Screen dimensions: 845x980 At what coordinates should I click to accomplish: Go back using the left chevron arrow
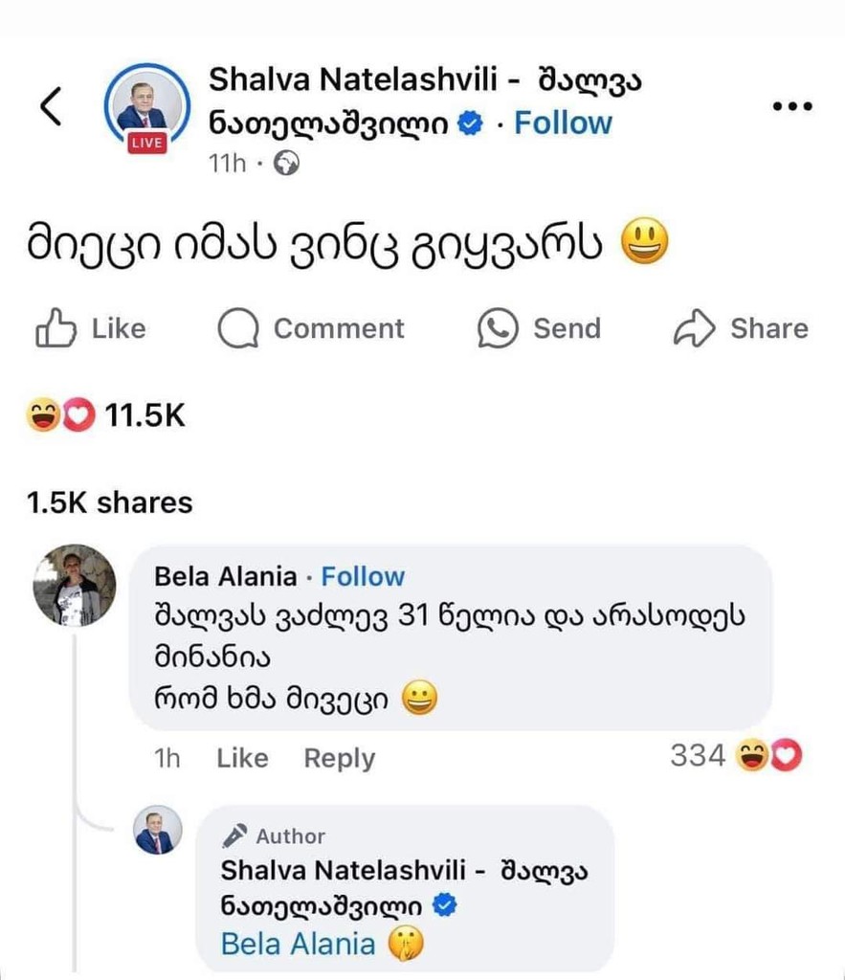click(x=52, y=106)
